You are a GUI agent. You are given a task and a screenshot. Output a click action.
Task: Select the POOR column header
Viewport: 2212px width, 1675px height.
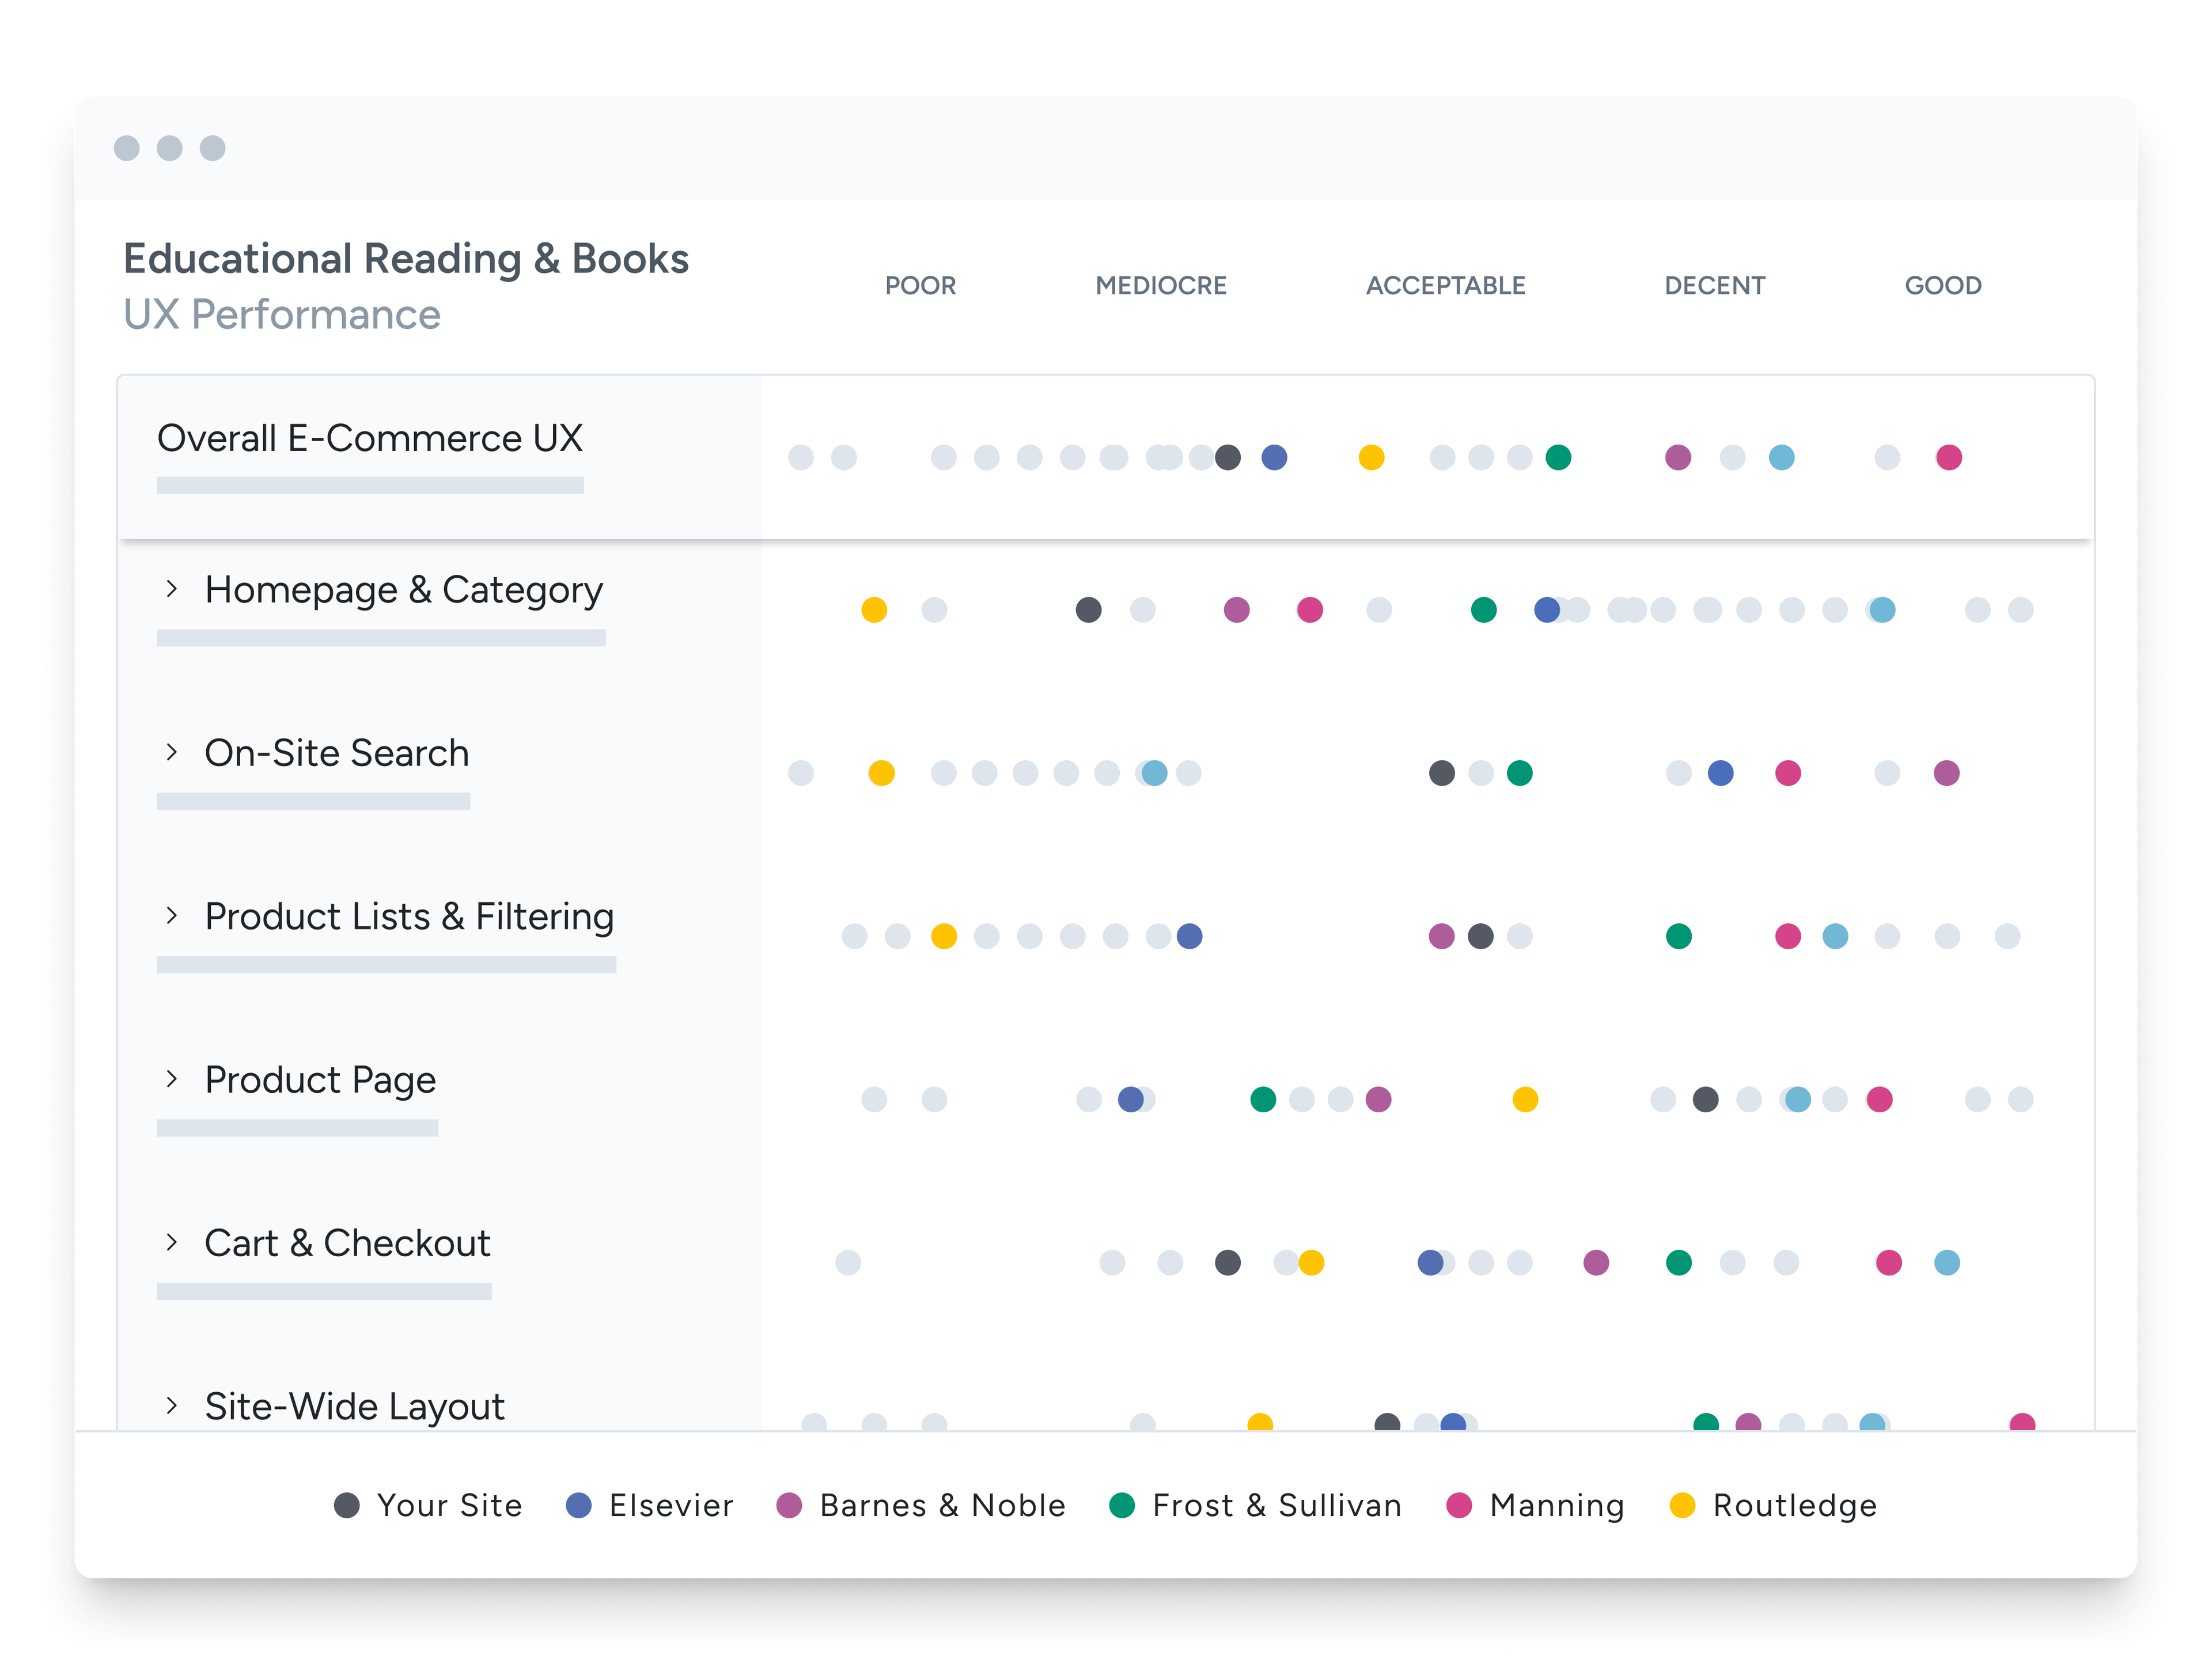920,286
